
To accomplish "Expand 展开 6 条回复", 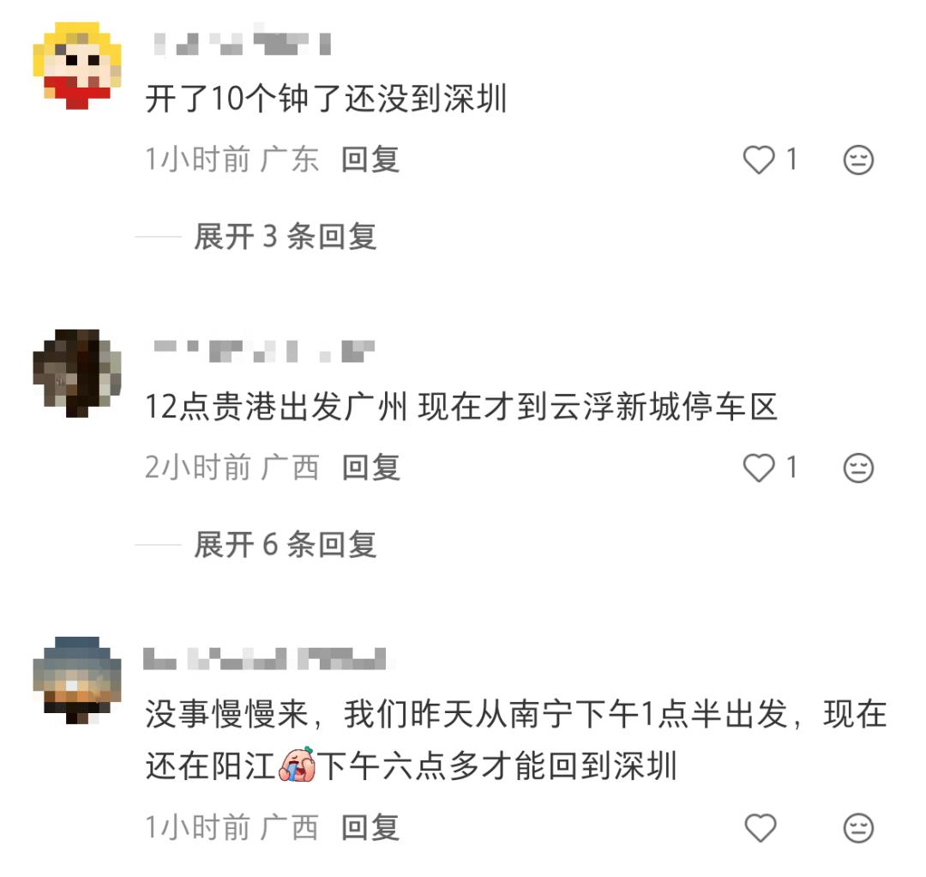I will 286,544.
